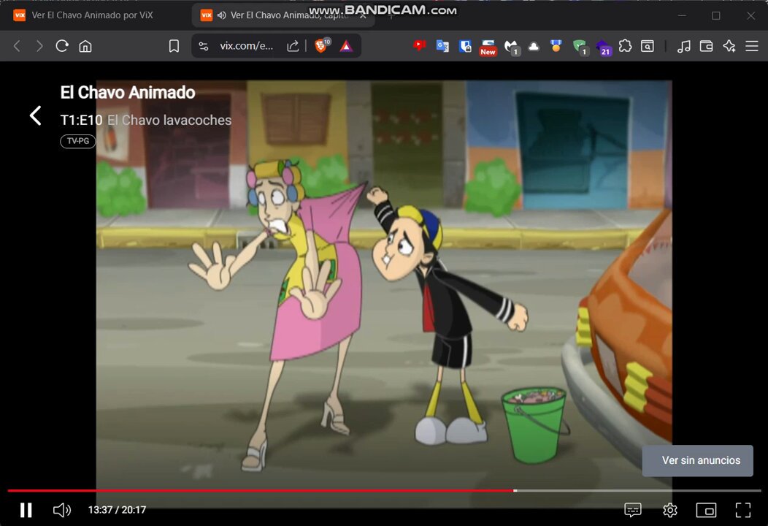This screenshot has height=526, width=768.
Task: Reload the current page
Action: 62,46
